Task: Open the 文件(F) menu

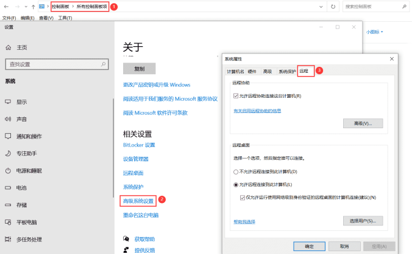Action: point(9,18)
